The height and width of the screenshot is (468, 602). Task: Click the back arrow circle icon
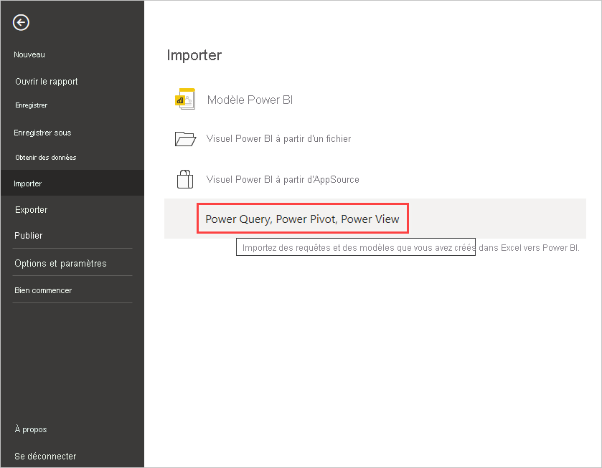click(21, 22)
